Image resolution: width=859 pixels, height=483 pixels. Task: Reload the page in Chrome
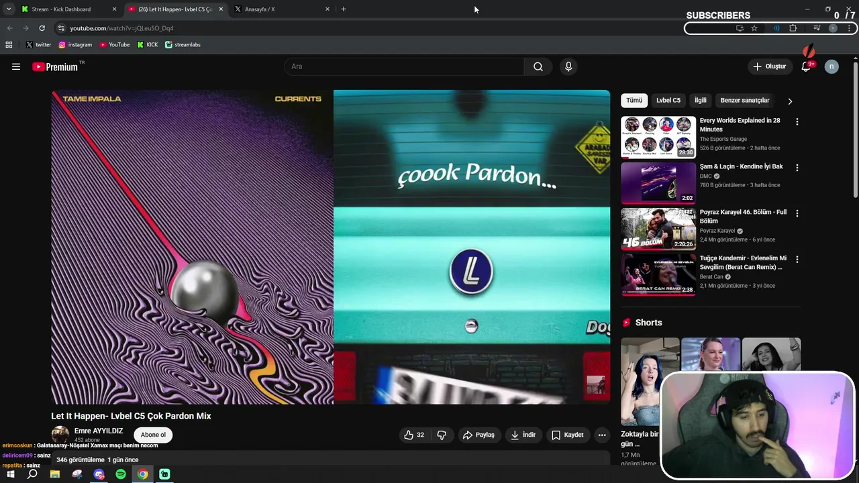coord(42,28)
